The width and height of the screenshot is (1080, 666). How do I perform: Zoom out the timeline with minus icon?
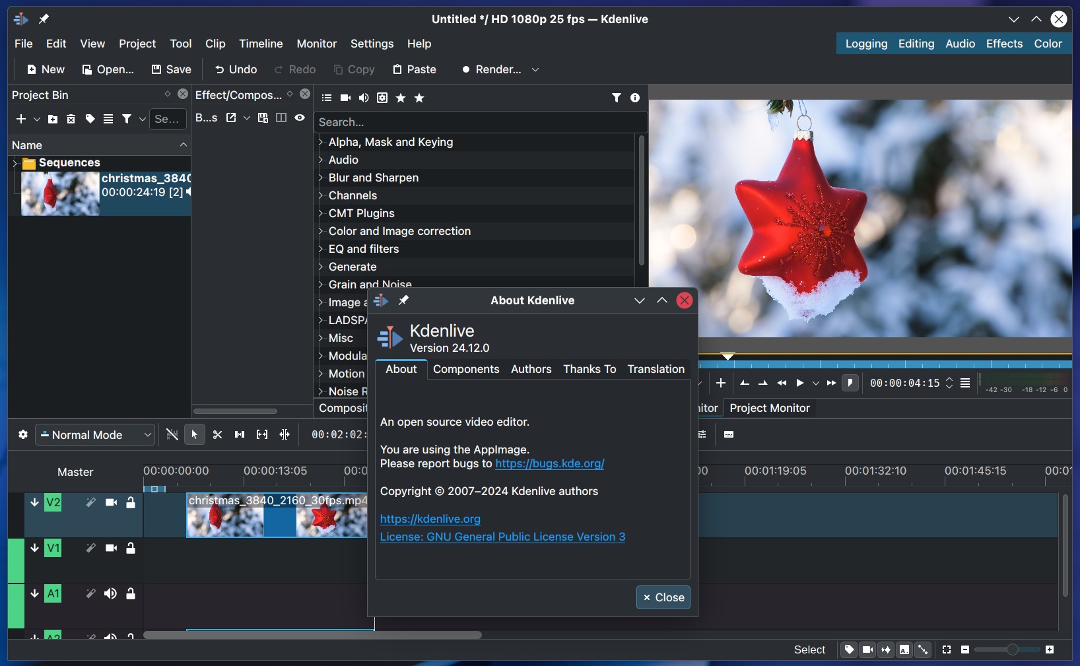point(965,649)
